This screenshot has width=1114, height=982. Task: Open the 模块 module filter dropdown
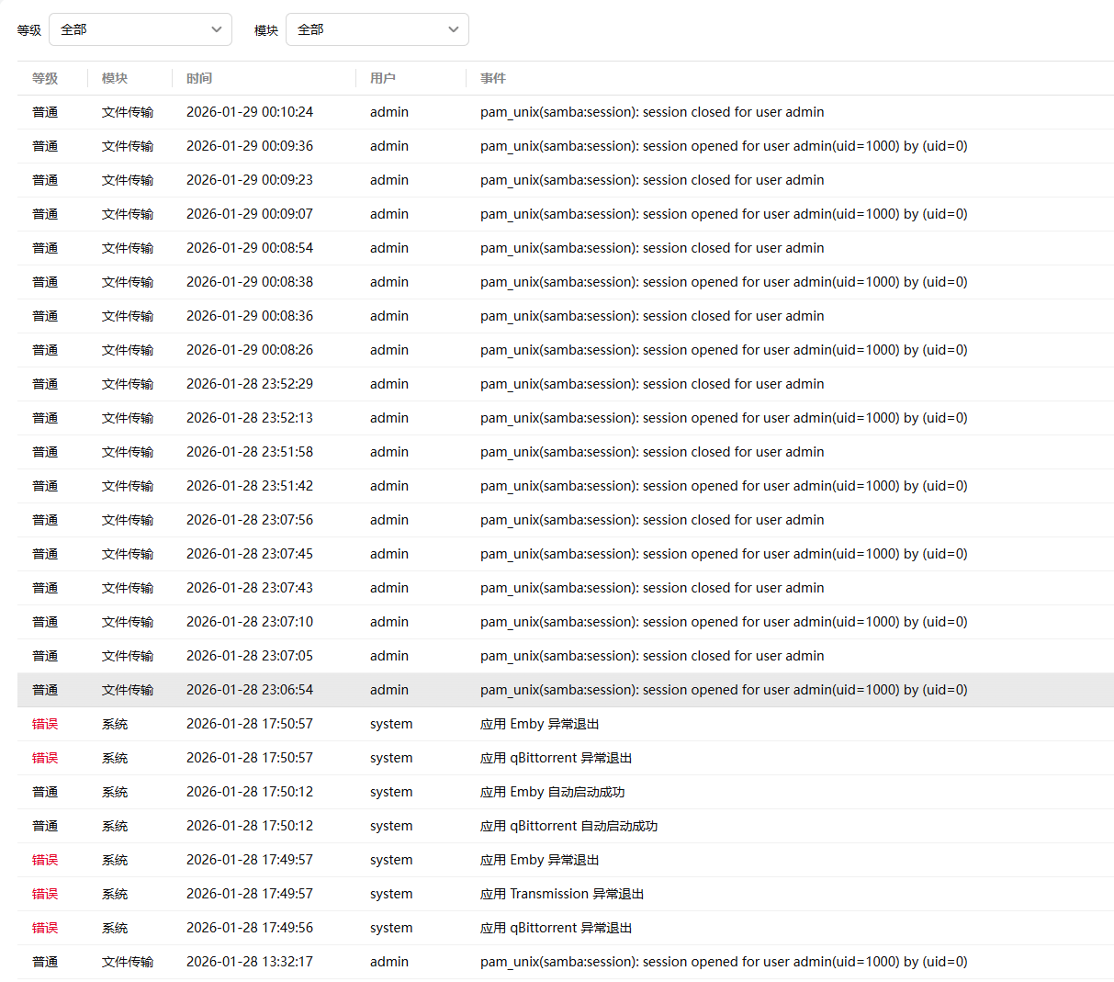coord(377,29)
